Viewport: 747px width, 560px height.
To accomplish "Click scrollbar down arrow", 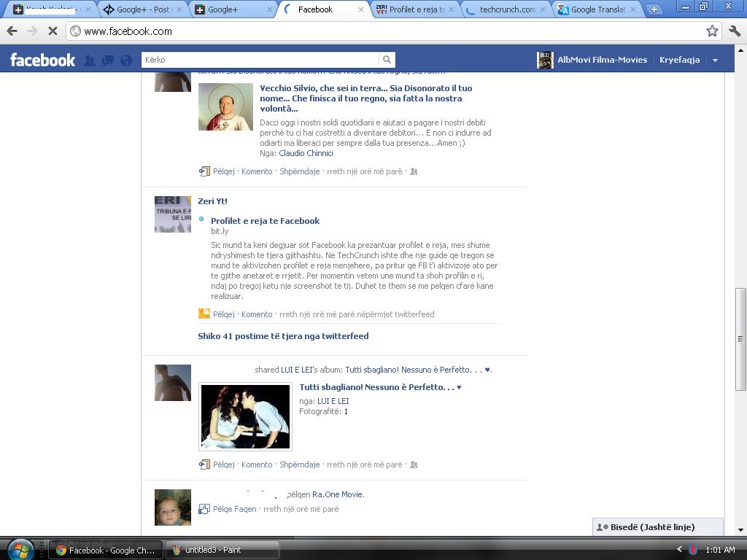I will (740, 529).
